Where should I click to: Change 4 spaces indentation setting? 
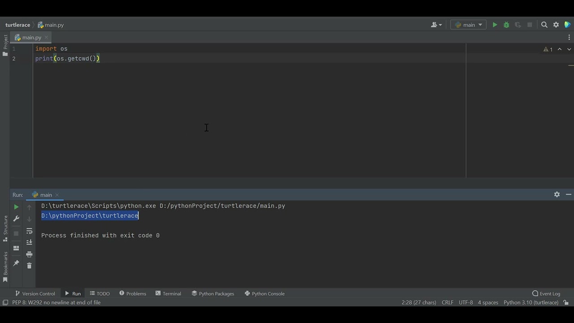[488, 302]
